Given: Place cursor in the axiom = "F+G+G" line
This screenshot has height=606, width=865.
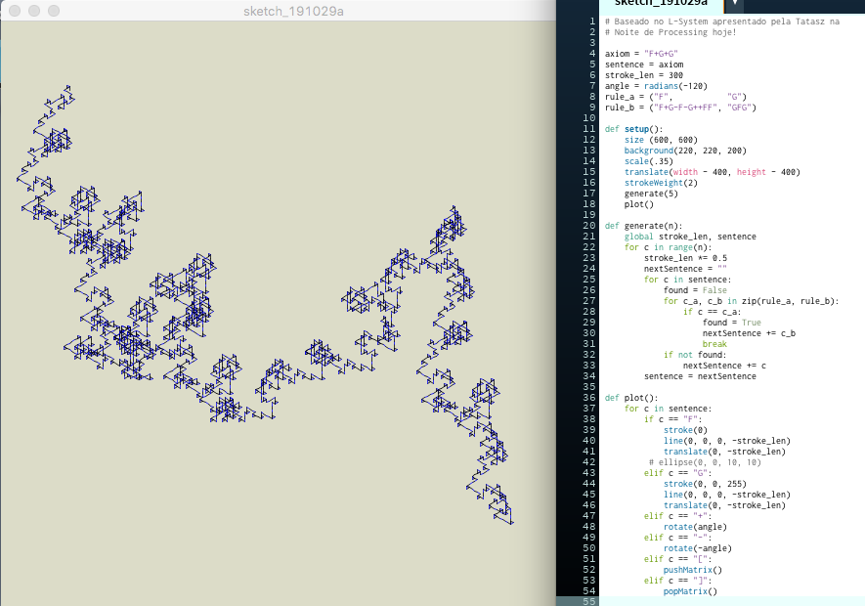Looking at the screenshot, I should pos(641,54).
